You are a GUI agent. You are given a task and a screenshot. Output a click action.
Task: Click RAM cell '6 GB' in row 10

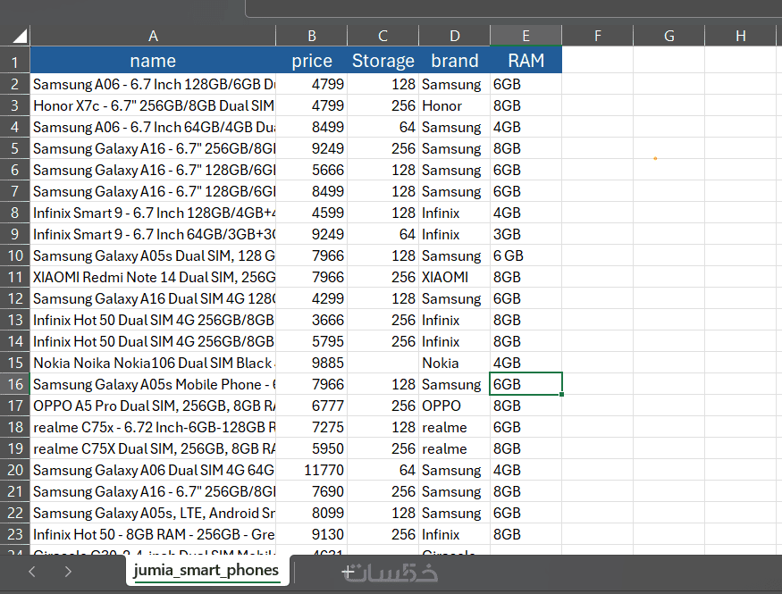coord(526,255)
